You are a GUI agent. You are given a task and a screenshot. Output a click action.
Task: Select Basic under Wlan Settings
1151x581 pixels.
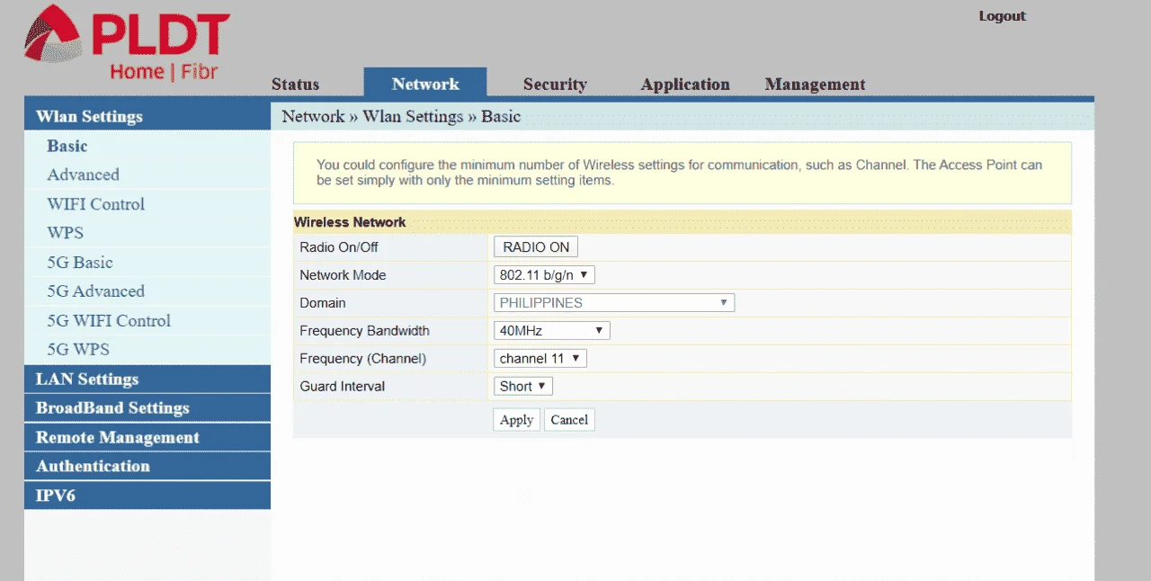point(67,146)
